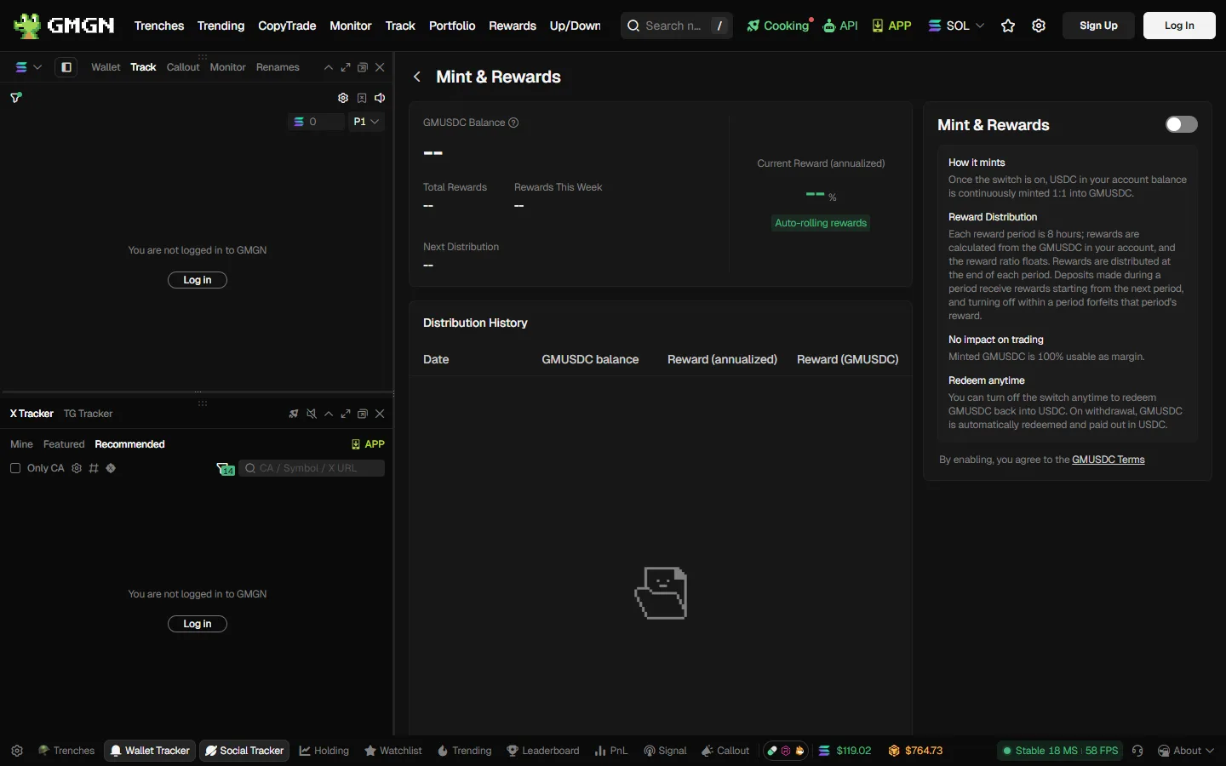Select the Featured tab in X Tracker
This screenshot has height=766, width=1226.
(x=64, y=444)
